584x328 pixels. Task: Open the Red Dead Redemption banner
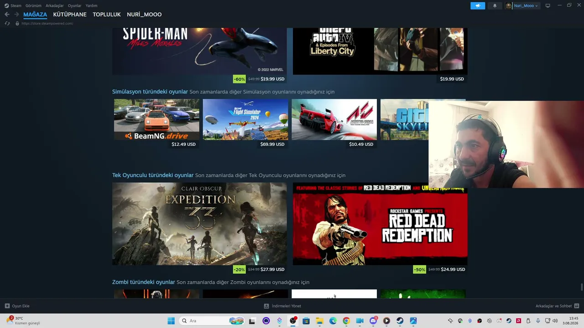coord(380,224)
